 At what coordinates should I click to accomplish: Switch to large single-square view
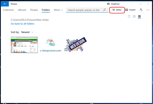(x=129, y=16)
